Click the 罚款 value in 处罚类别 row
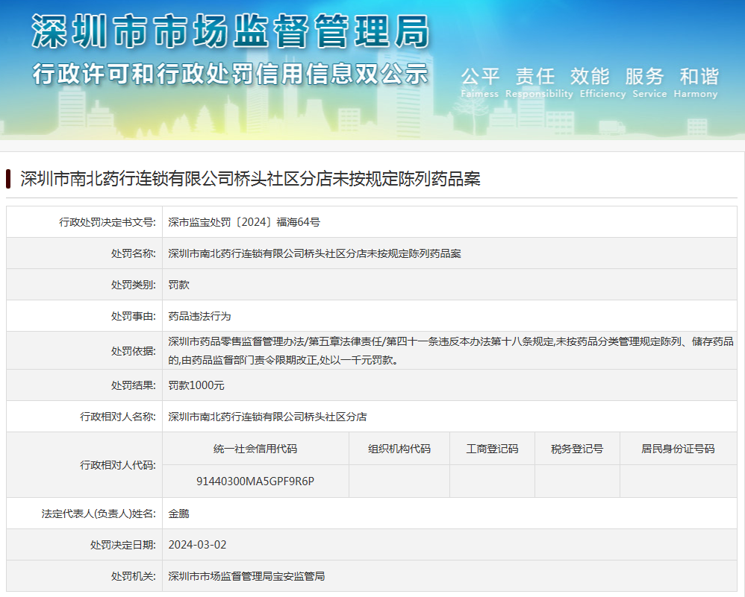 pyautogui.click(x=178, y=285)
